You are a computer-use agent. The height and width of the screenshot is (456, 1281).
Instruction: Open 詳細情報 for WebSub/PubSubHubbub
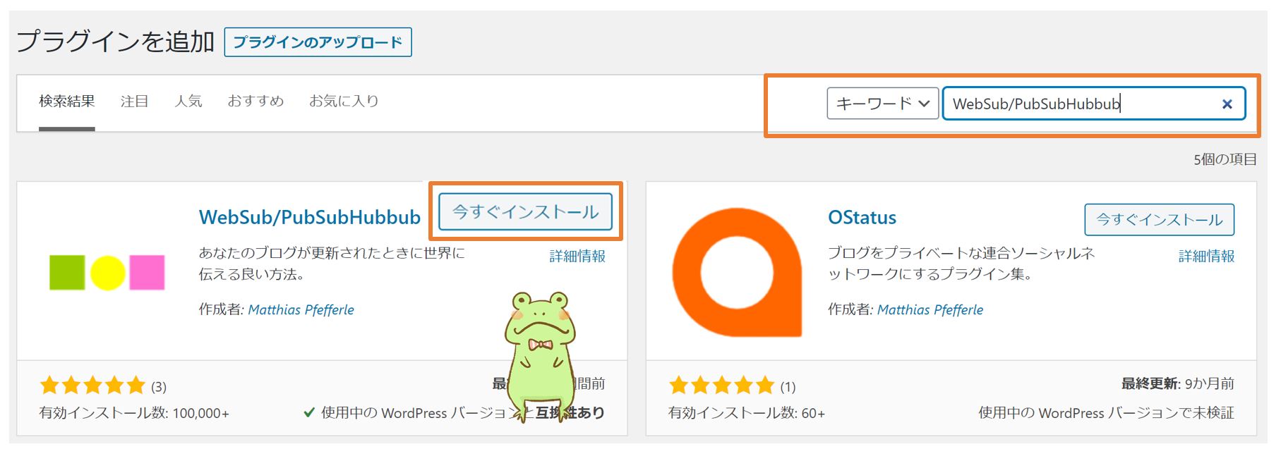tap(577, 256)
